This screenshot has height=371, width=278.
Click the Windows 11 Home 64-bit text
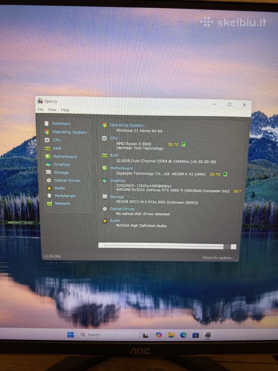139,131
